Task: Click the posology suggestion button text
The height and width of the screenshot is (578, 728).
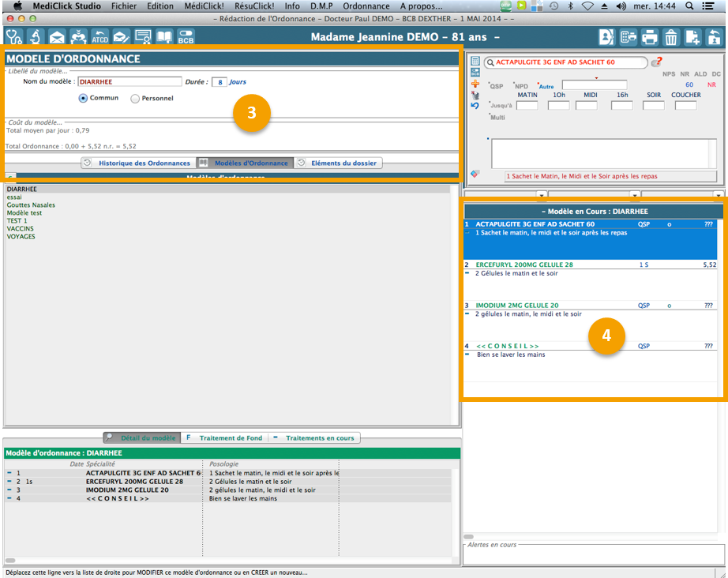Action: pos(610,176)
